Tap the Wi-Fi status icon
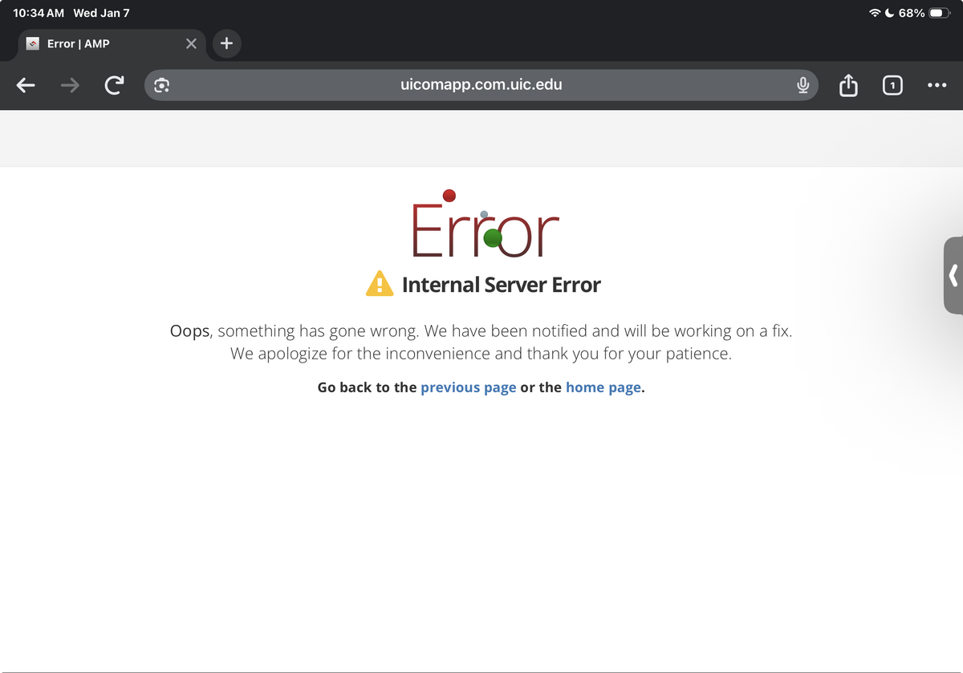The height and width of the screenshot is (673, 963). 875,13
